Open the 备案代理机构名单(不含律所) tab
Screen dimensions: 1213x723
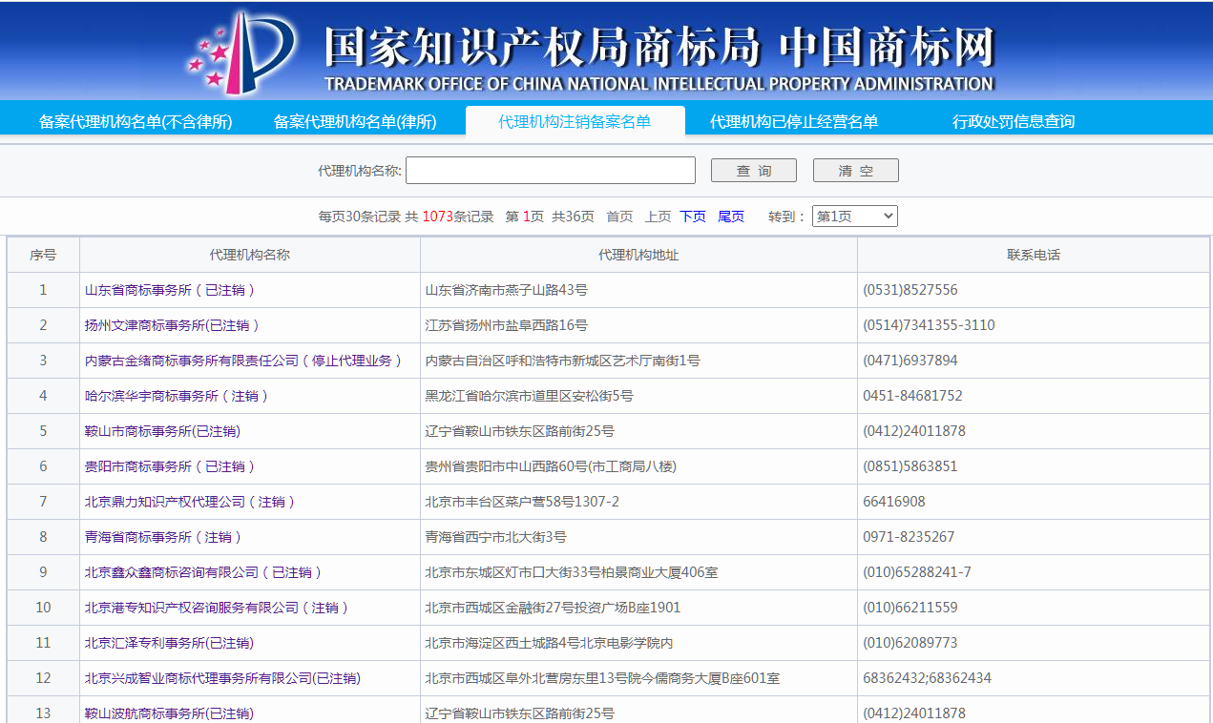tap(136, 121)
